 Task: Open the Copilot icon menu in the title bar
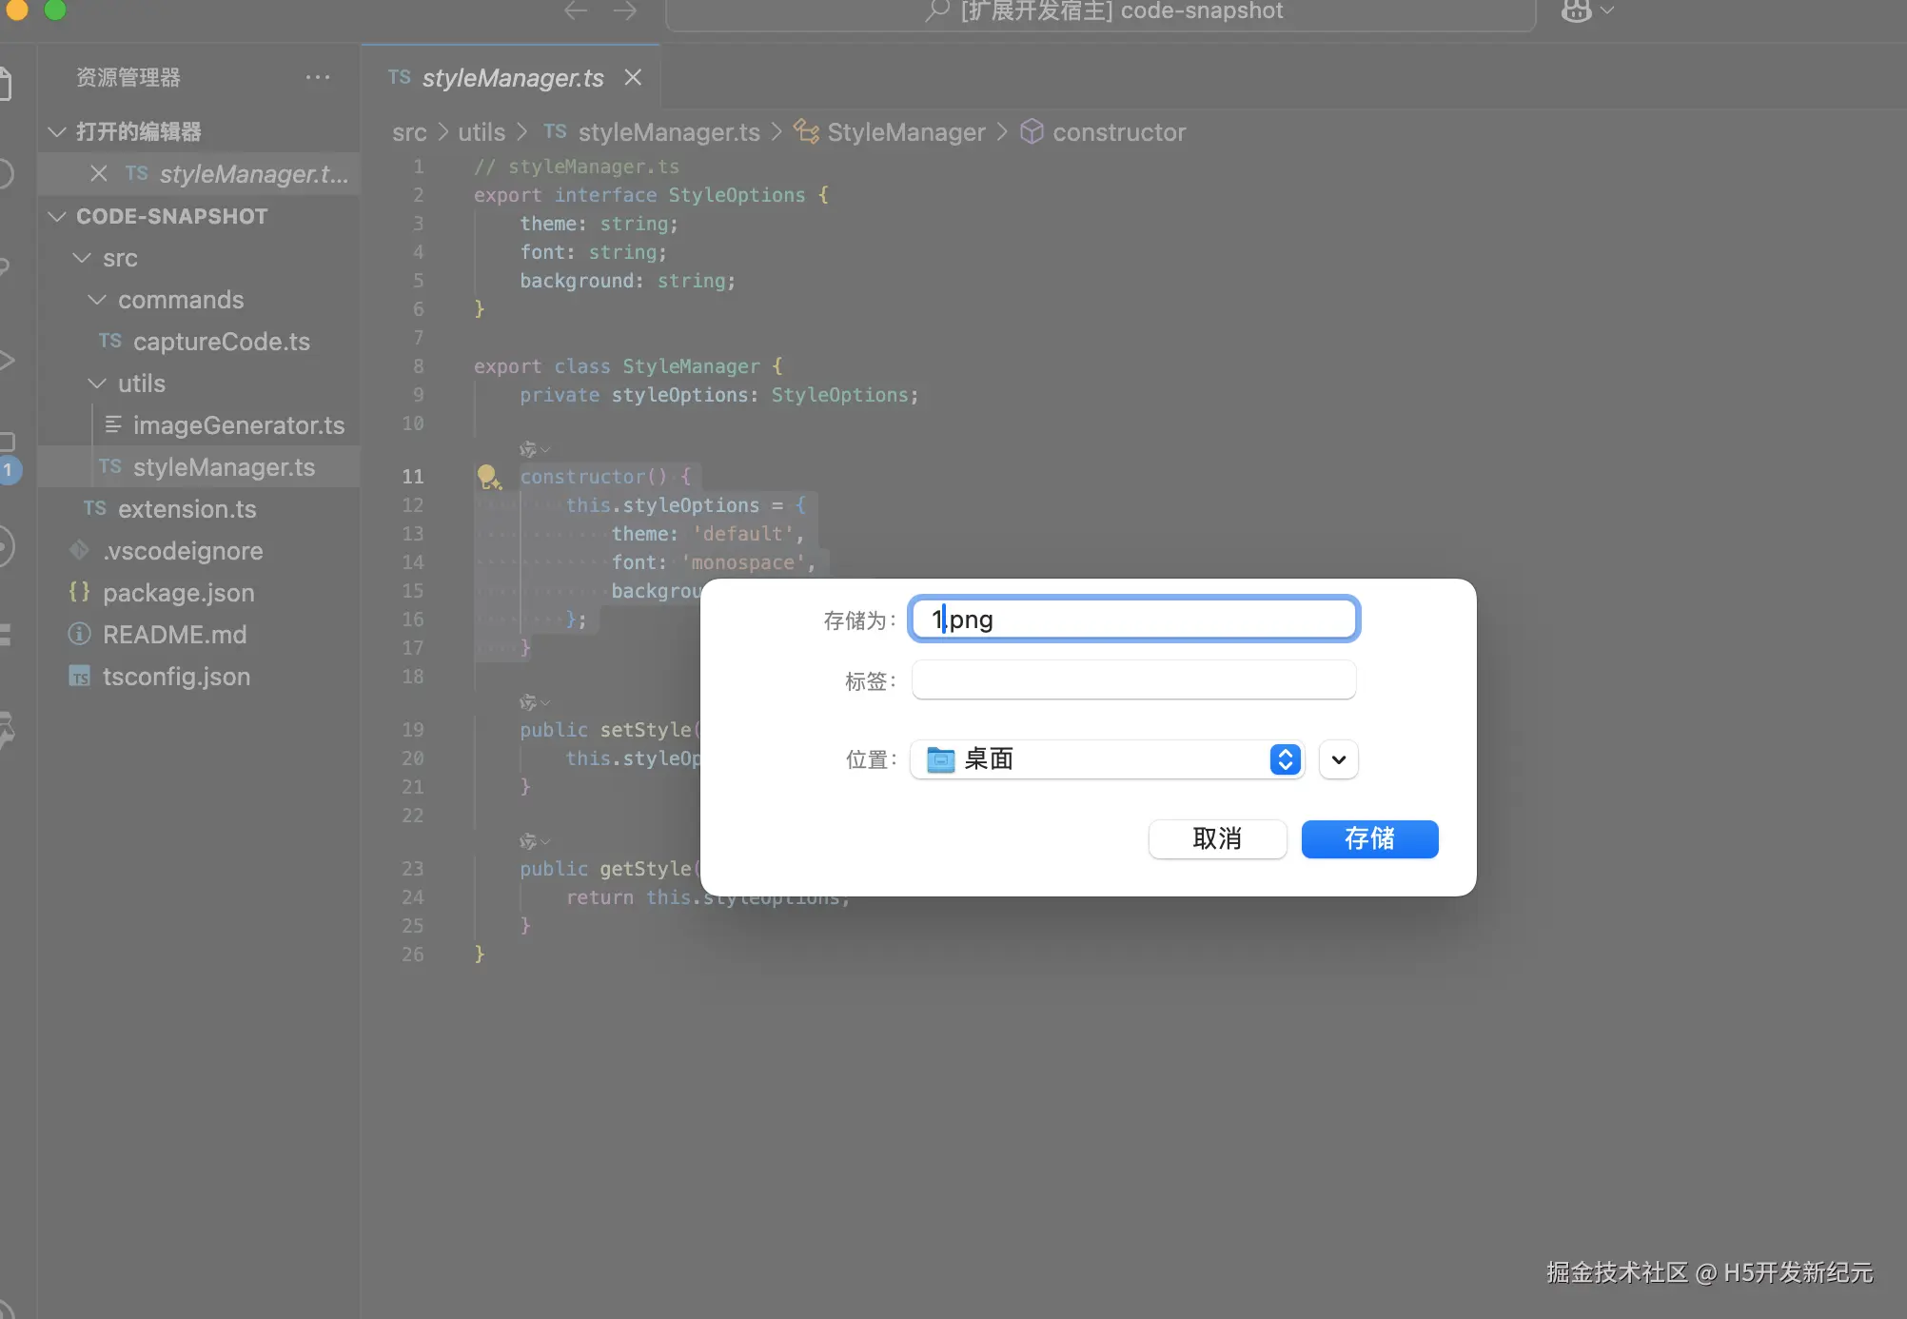pos(1587,10)
